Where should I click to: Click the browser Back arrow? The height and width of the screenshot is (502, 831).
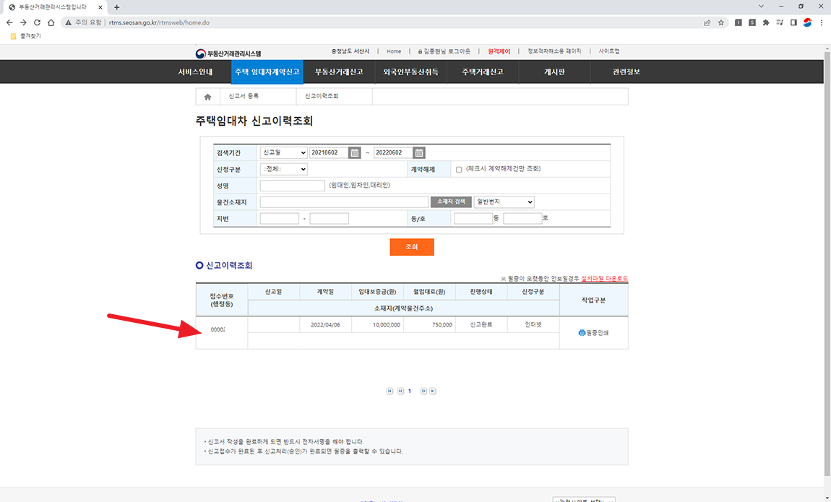9,23
